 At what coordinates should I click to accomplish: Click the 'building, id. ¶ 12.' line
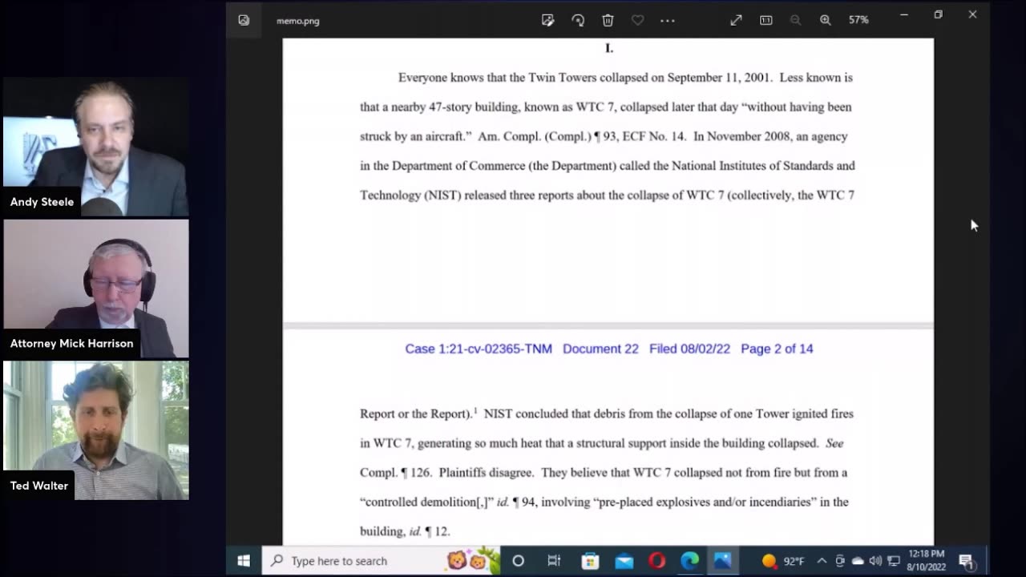(405, 531)
